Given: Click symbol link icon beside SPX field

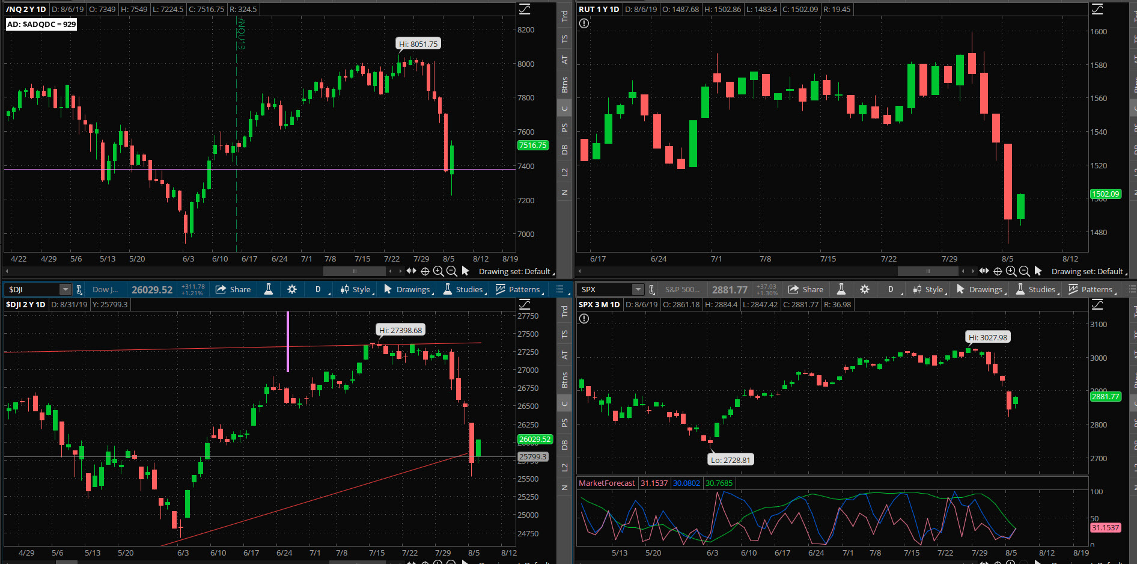Looking at the screenshot, I should tap(651, 289).
